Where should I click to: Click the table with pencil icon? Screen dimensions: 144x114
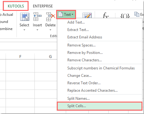coord(87,15)
